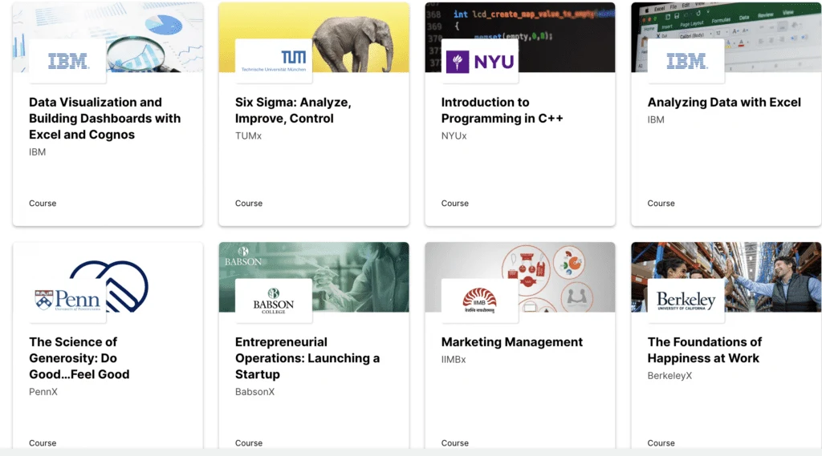Click the BabsonX provider label
The width and height of the screenshot is (822, 456).
(254, 392)
